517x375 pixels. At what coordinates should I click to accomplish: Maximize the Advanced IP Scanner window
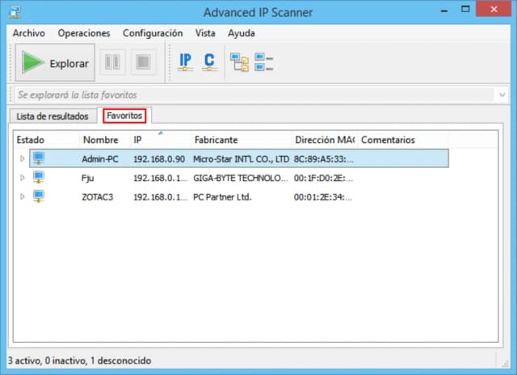click(x=465, y=9)
